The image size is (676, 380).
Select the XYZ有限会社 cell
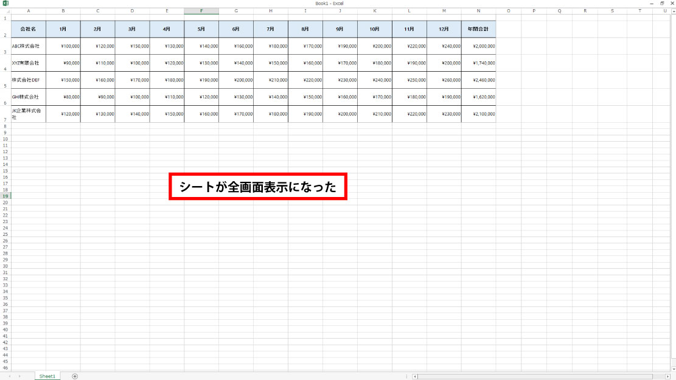click(x=29, y=63)
